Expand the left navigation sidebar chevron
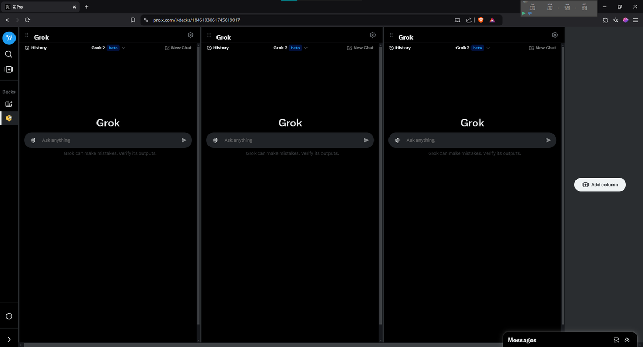Viewport: 643px width, 347px height. 9,340
